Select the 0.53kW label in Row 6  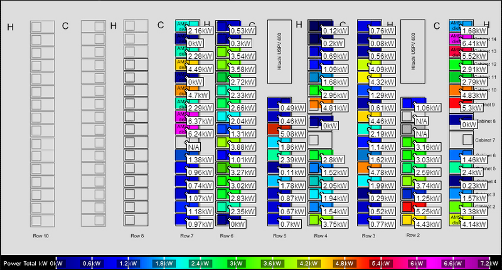click(243, 31)
